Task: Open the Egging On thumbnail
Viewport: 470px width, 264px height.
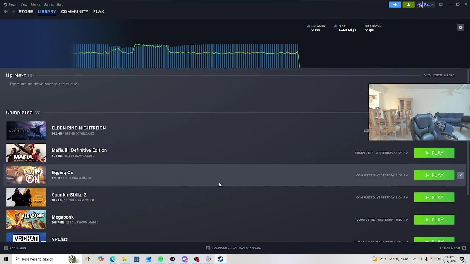Action: click(x=26, y=175)
